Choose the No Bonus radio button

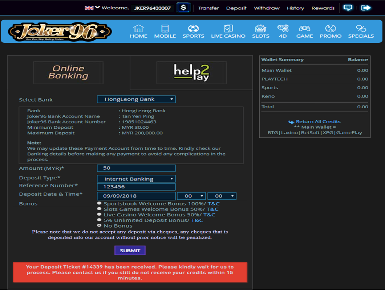point(99,225)
